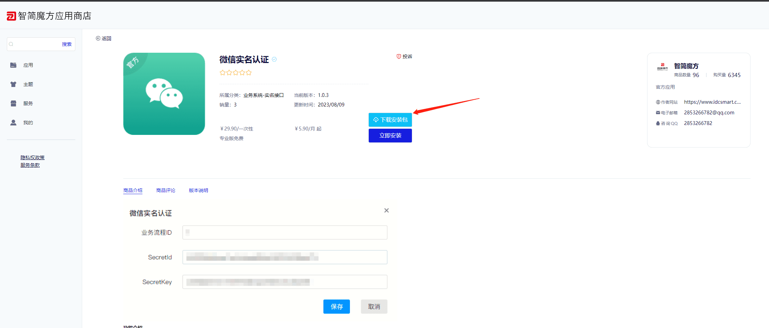Click the 官方应用 label in vendor card
The image size is (769, 328).
click(665, 87)
